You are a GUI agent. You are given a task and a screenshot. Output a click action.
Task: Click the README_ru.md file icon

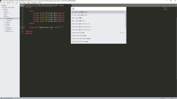[4, 31]
